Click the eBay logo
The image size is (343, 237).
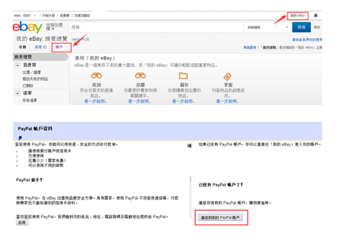point(27,27)
